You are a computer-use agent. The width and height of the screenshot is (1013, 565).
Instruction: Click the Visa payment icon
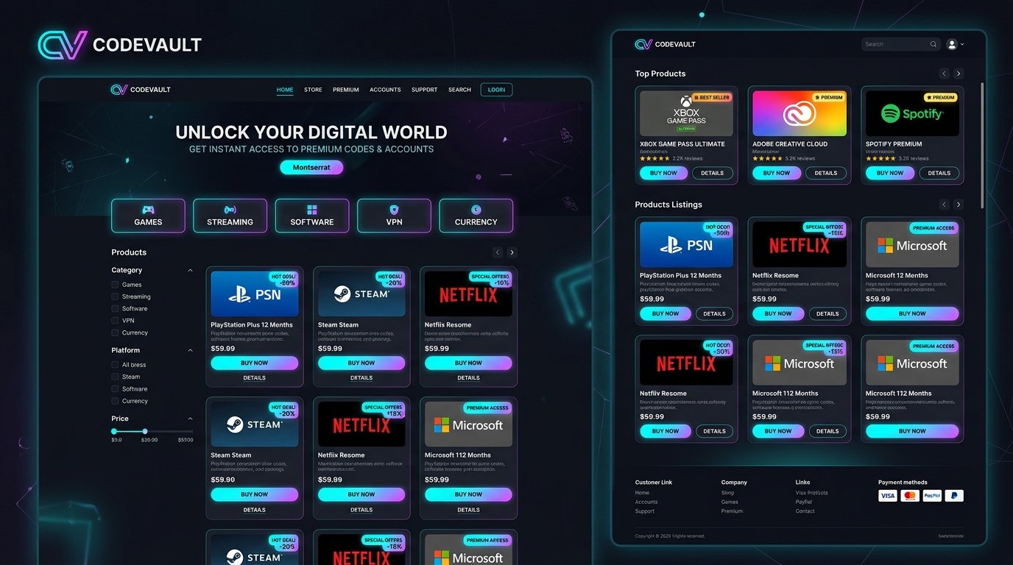coord(888,496)
